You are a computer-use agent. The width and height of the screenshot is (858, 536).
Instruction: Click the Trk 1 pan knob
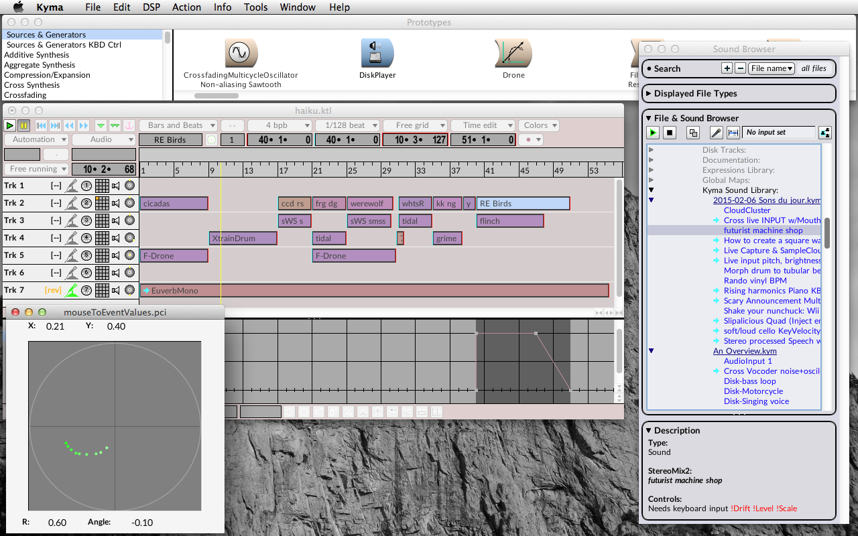[x=129, y=186]
